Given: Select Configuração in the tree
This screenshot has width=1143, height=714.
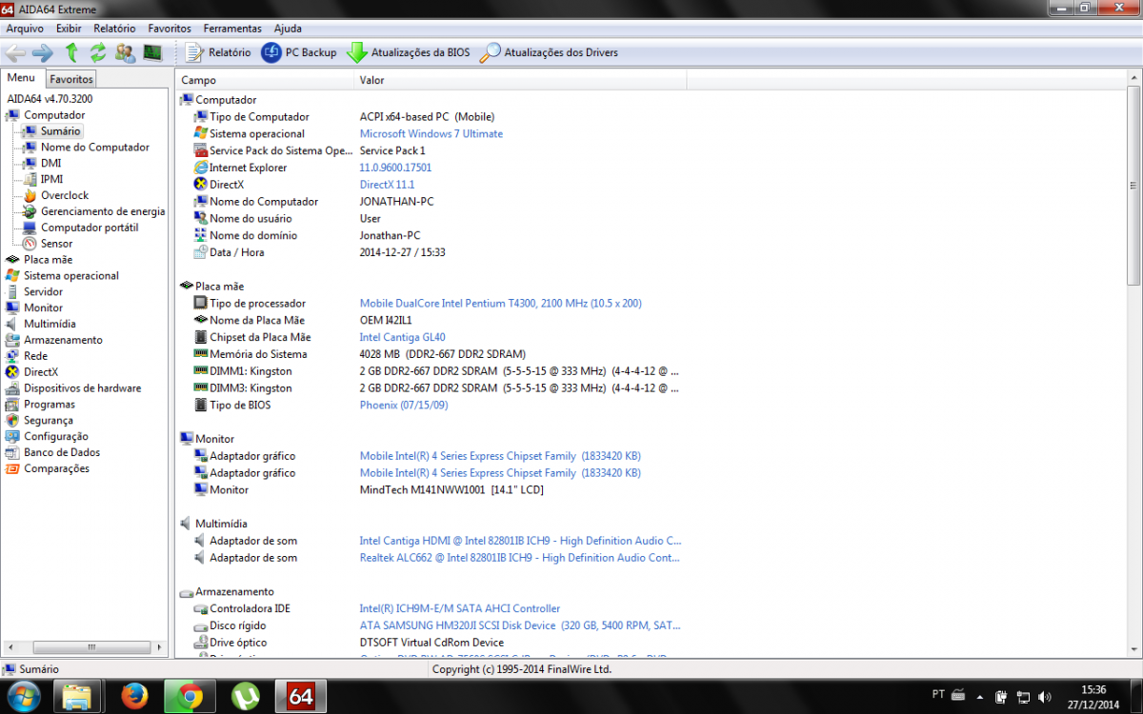Looking at the screenshot, I should (x=55, y=436).
